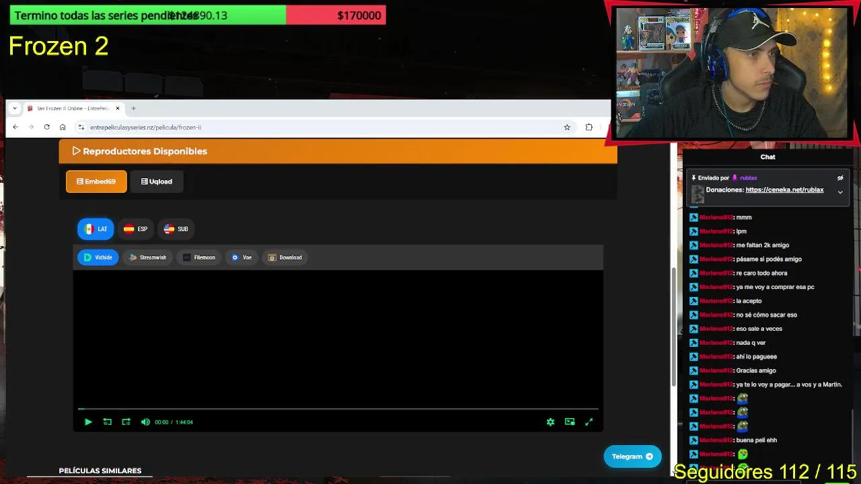This screenshot has height=484, width=861.
Task: Bookmark this page with the star icon
Action: point(567,127)
